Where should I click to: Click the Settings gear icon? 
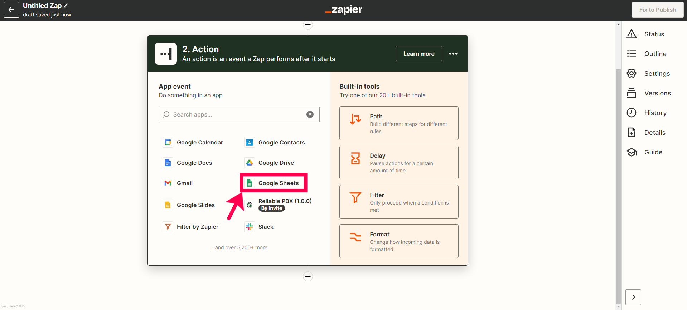point(632,73)
